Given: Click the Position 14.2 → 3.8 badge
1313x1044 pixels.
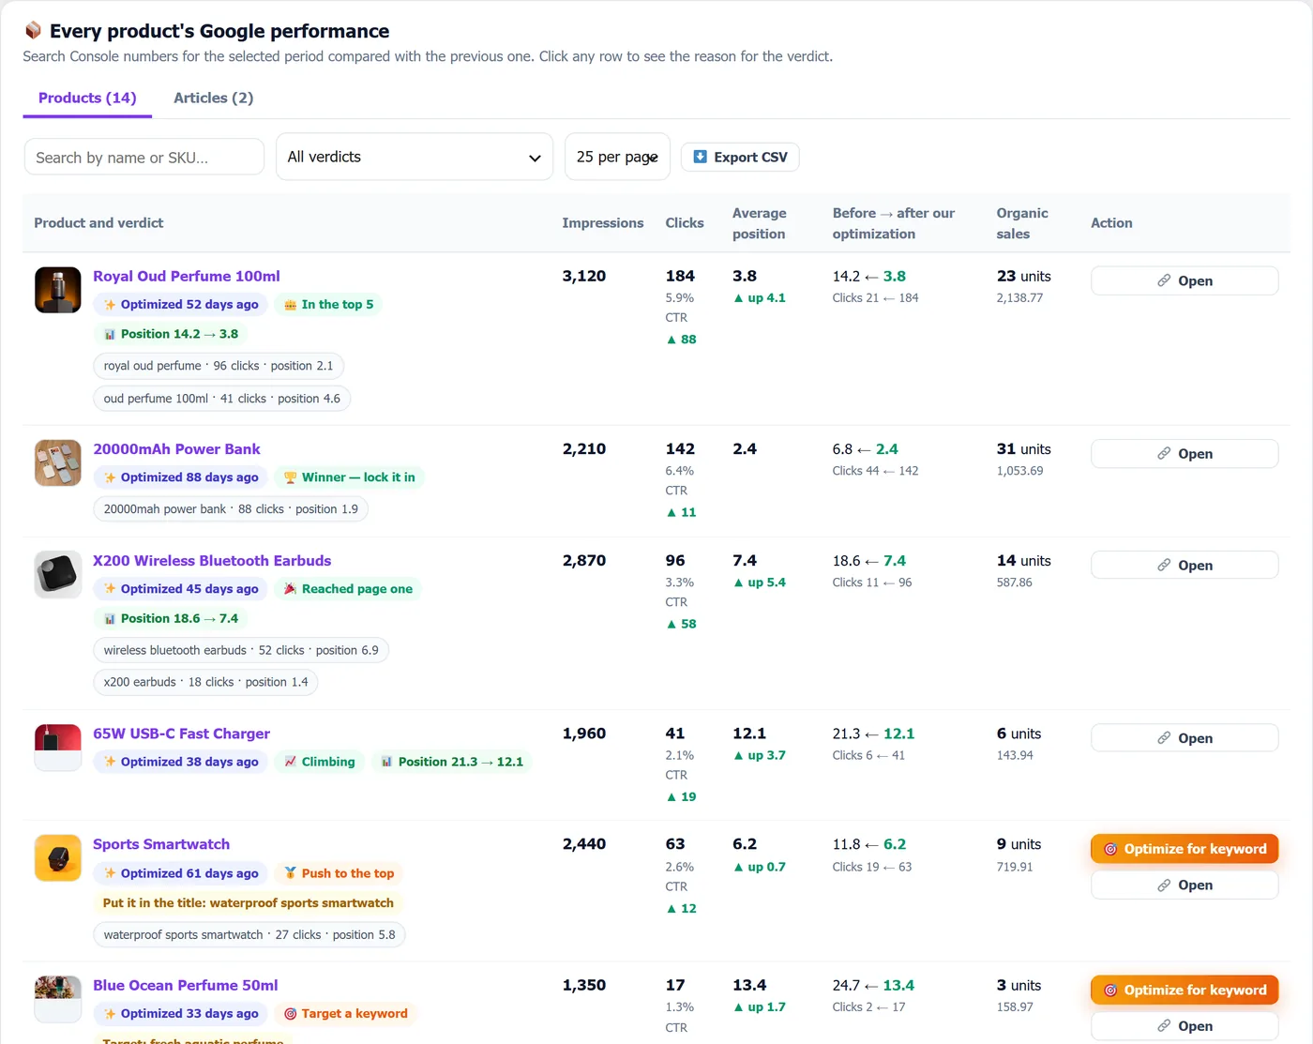Looking at the screenshot, I should (x=171, y=334).
